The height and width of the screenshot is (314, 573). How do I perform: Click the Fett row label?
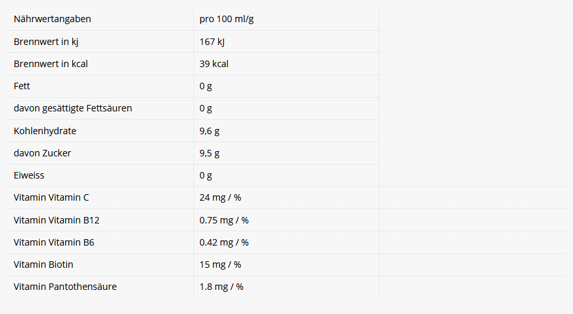(21, 86)
